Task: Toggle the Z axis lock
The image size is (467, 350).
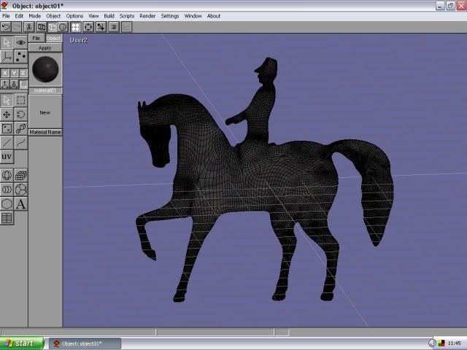Action: pyautogui.click(x=23, y=73)
